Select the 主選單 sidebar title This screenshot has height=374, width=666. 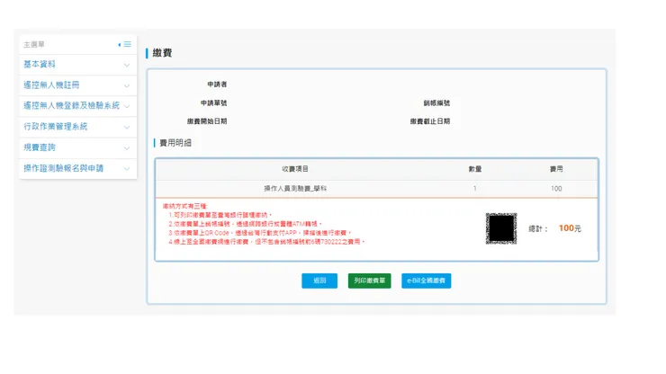point(34,44)
